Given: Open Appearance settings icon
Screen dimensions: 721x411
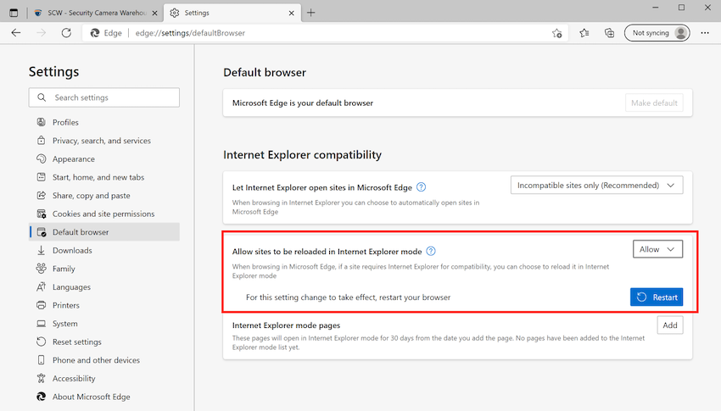Looking at the screenshot, I should 42,158.
